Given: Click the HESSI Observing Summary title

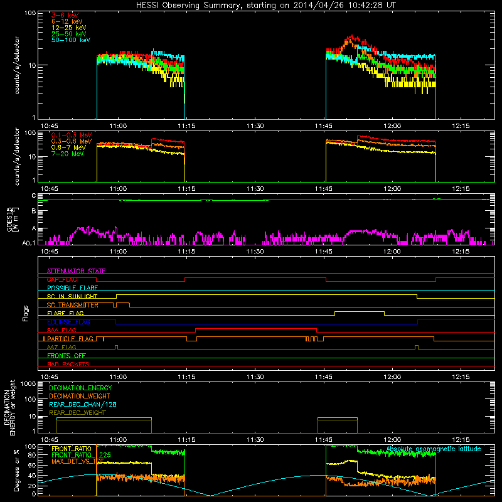Looking at the screenshot, I should click(266, 6).
